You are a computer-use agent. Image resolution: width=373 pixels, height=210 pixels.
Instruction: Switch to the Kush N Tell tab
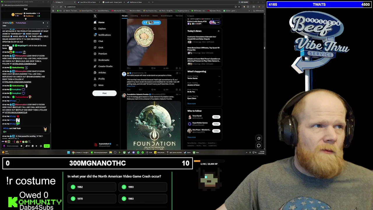(x=145, y=16)
